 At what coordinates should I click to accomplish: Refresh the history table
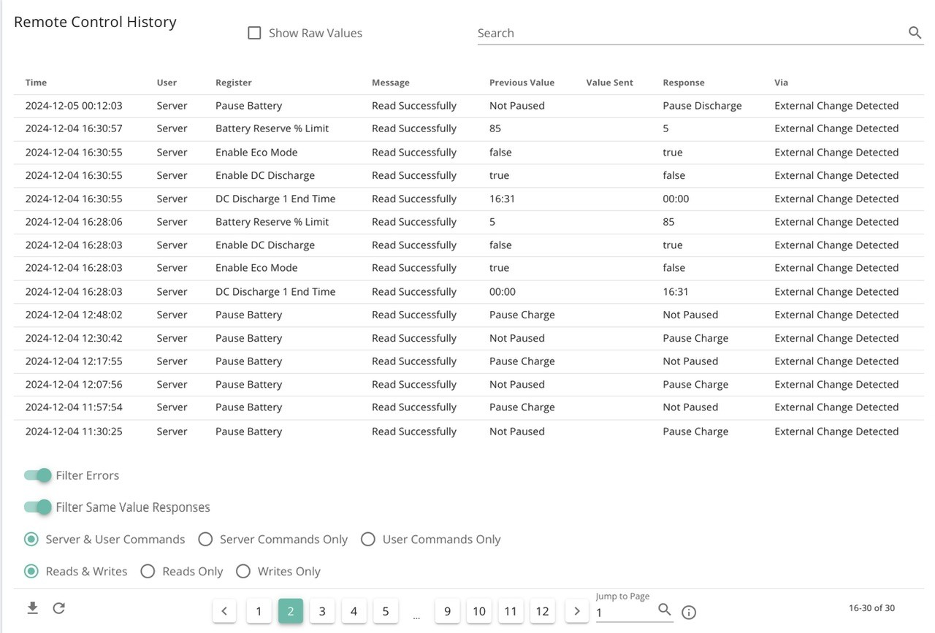click(x=59, y=608)
